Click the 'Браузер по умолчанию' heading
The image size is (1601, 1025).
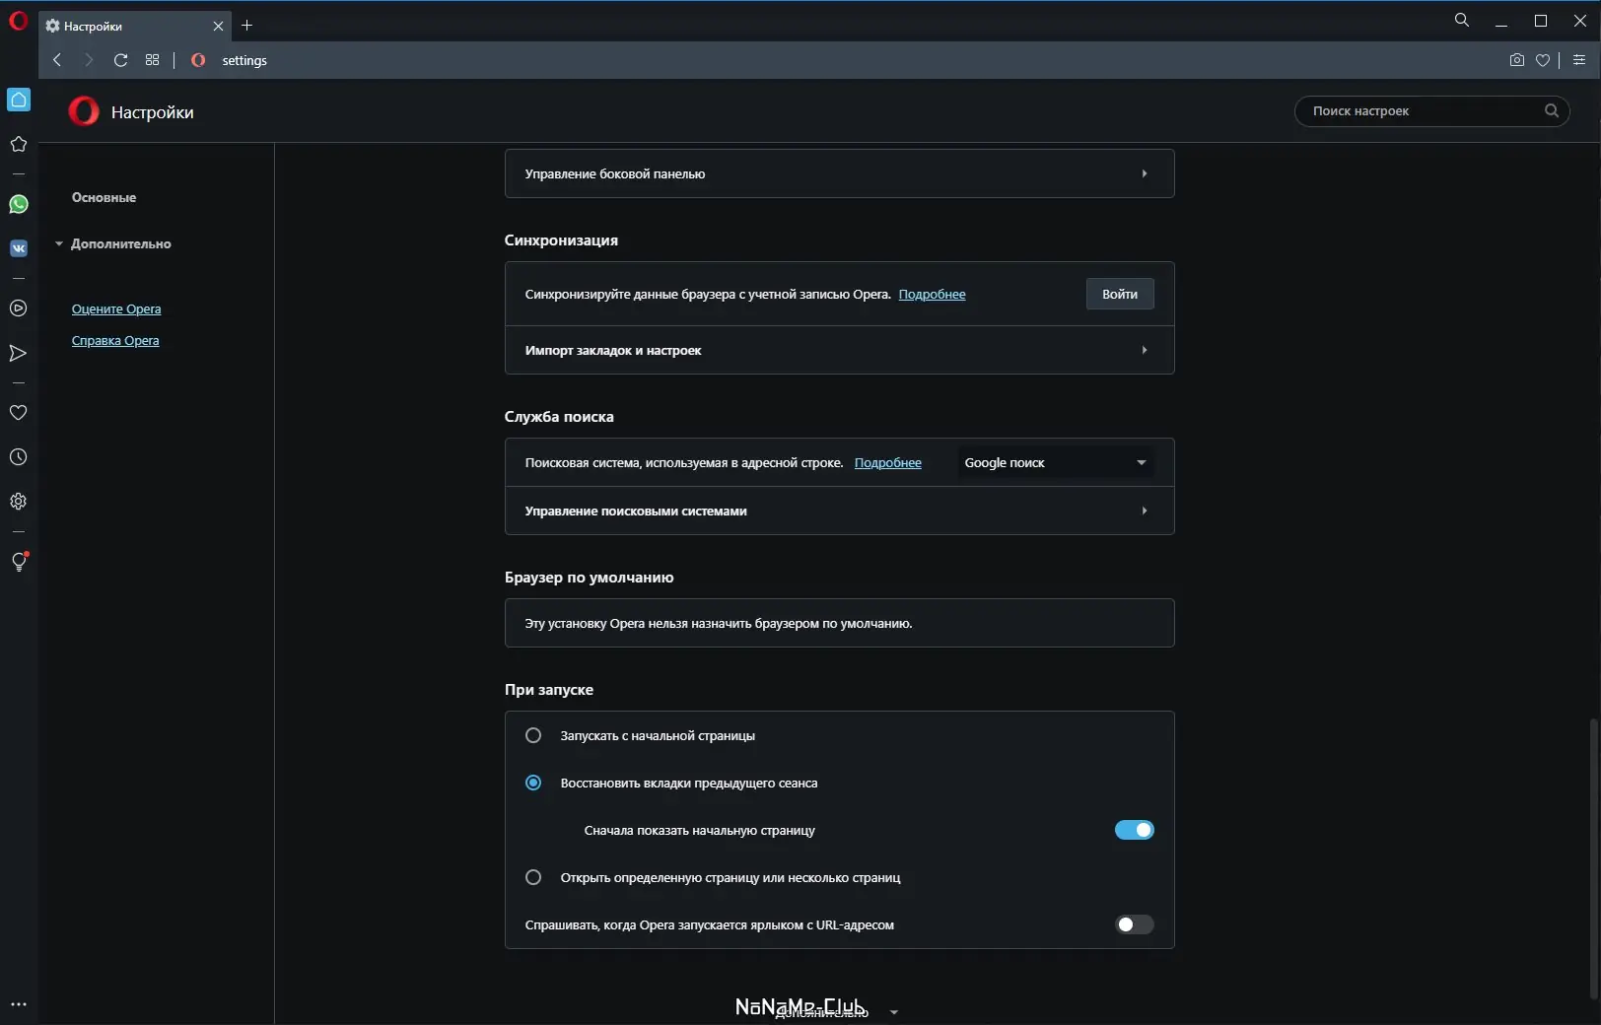pyautogui.click(x=589, y=578)
